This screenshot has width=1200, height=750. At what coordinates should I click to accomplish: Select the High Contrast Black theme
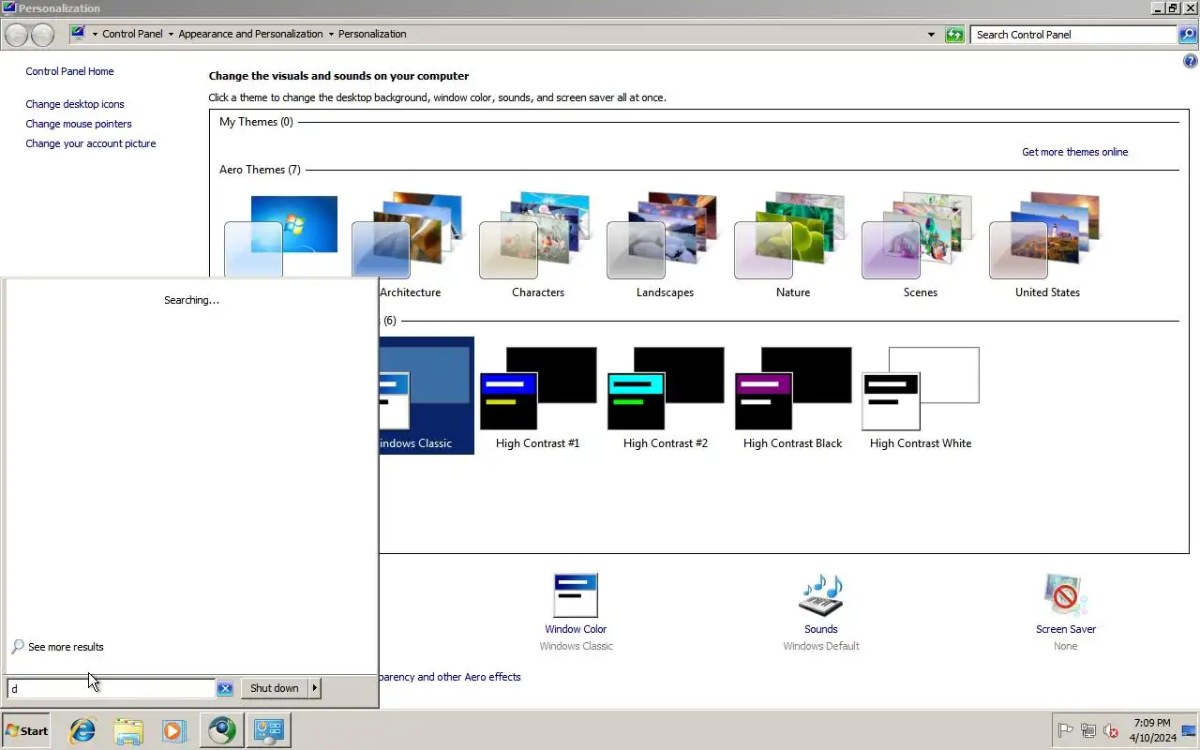792,396
